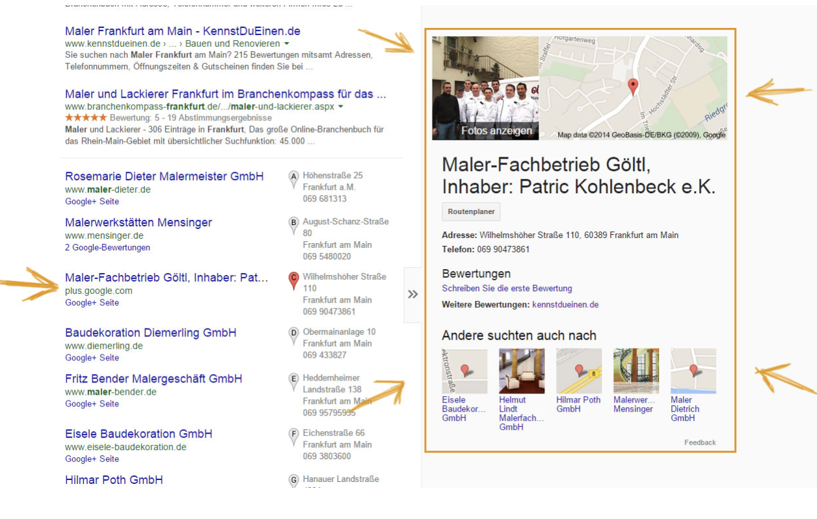
Task: Click 'Eichenstraße 66' address text
Action: click(334, 433)
